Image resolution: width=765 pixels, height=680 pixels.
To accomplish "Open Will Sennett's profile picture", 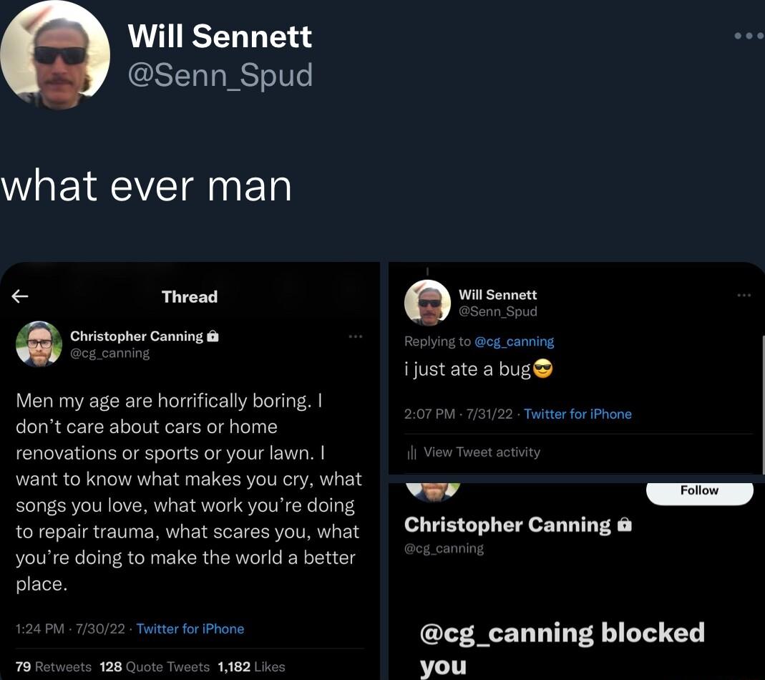I will click(x=55, y=54).
